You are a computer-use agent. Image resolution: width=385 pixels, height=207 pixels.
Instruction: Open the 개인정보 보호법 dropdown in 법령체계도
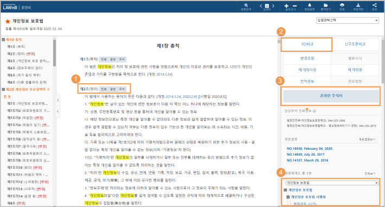click(332, 183)
